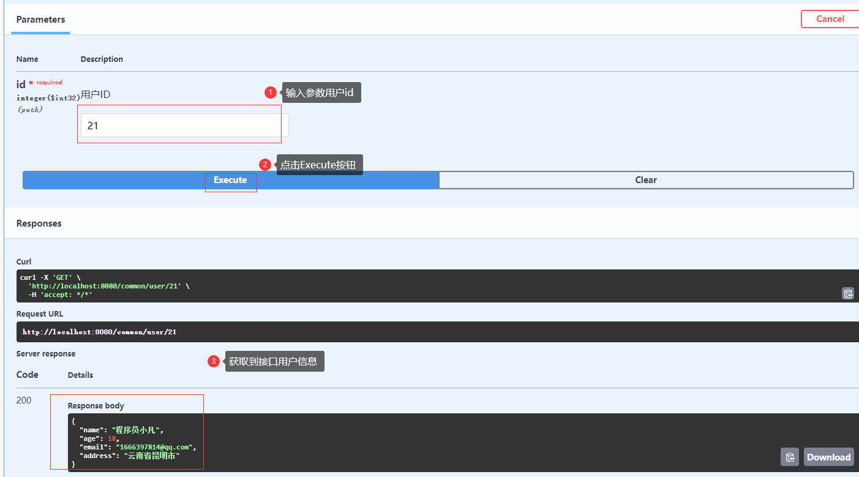Click the "点击Execute按钮" annotation label
Image resolution: width=859 pixels, height=477 pixels.
coord(319,165)
